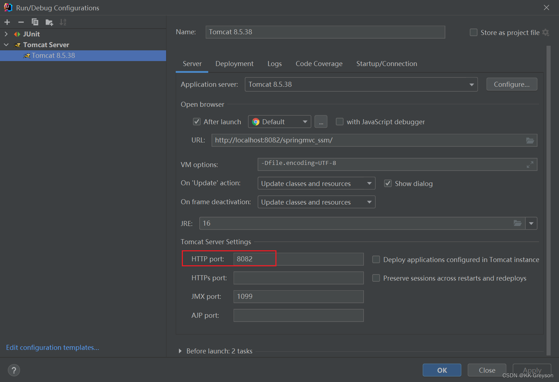
Task: Switch to the Code Coverage tab
Action: pos(319,64)
